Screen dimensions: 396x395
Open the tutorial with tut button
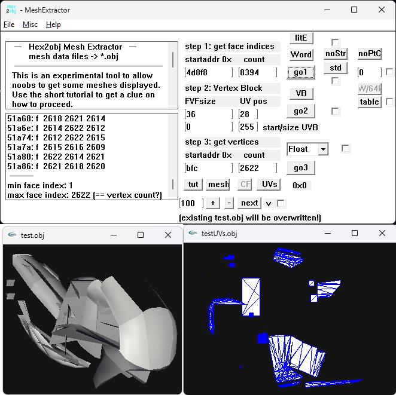193,185
